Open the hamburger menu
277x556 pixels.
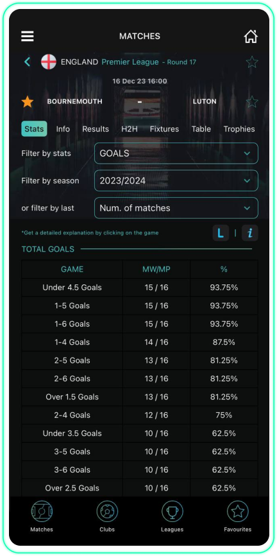pos(28,36)
